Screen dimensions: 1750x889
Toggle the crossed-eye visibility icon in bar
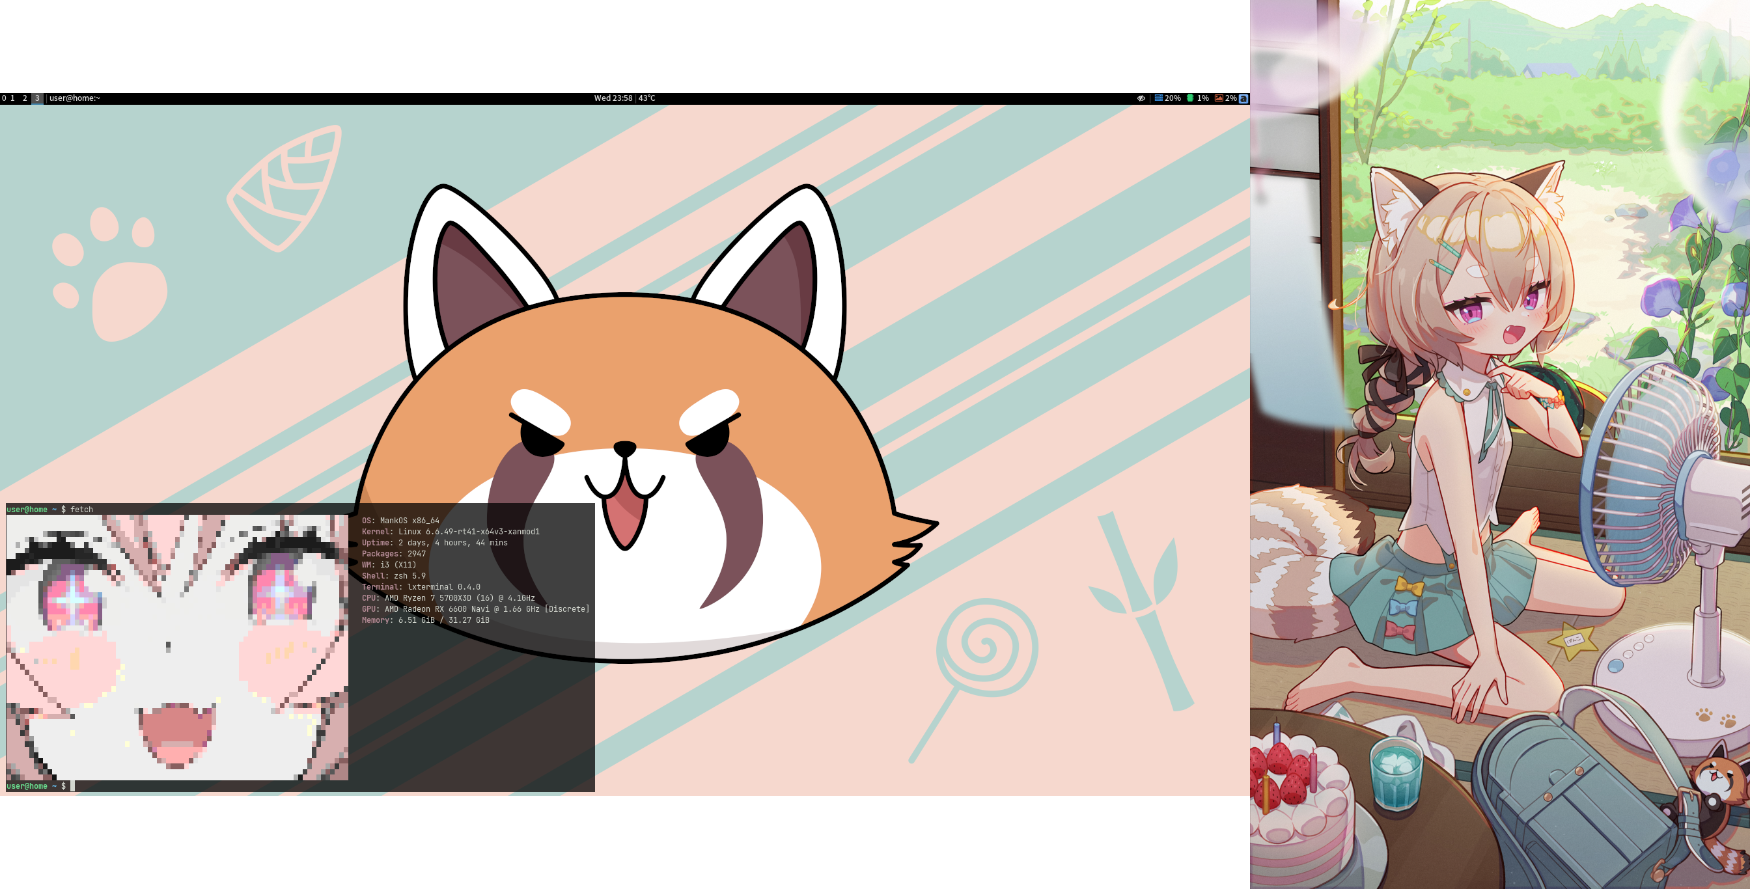[1141, 98]
